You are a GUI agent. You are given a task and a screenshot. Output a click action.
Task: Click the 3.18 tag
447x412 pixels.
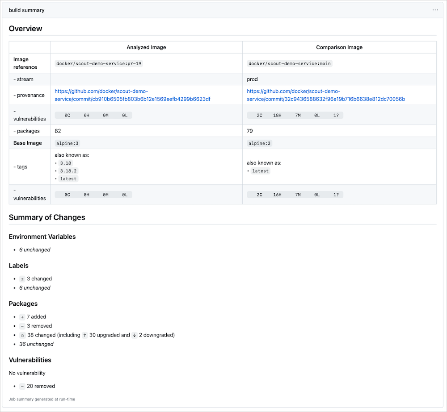(x=66, y=163)
